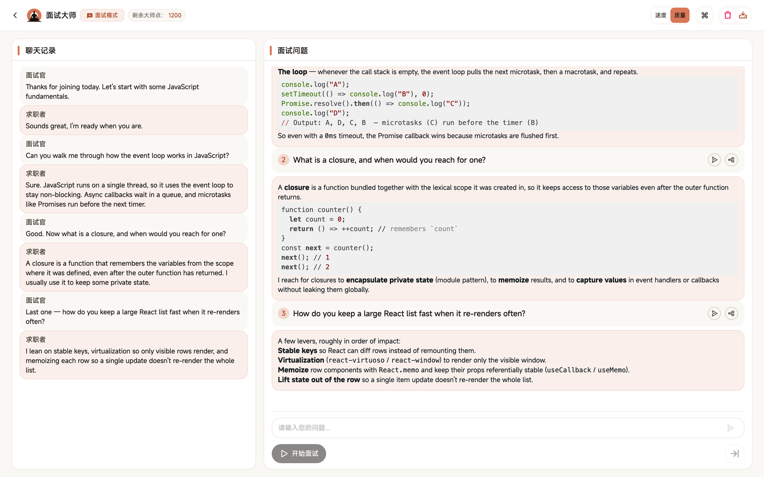The height and width of the screenshot is (477, 764).
Task: Click the 面试模式 mode badge
Action: click(102, 15)
